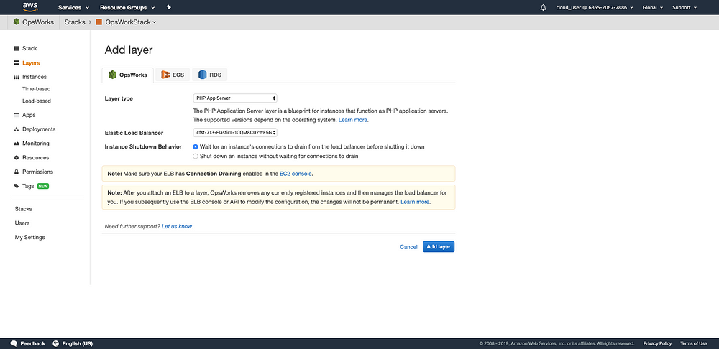This screenshot has height=349, width=719.
Task: Open the Terms of Use link
Action: coord(693,343)
